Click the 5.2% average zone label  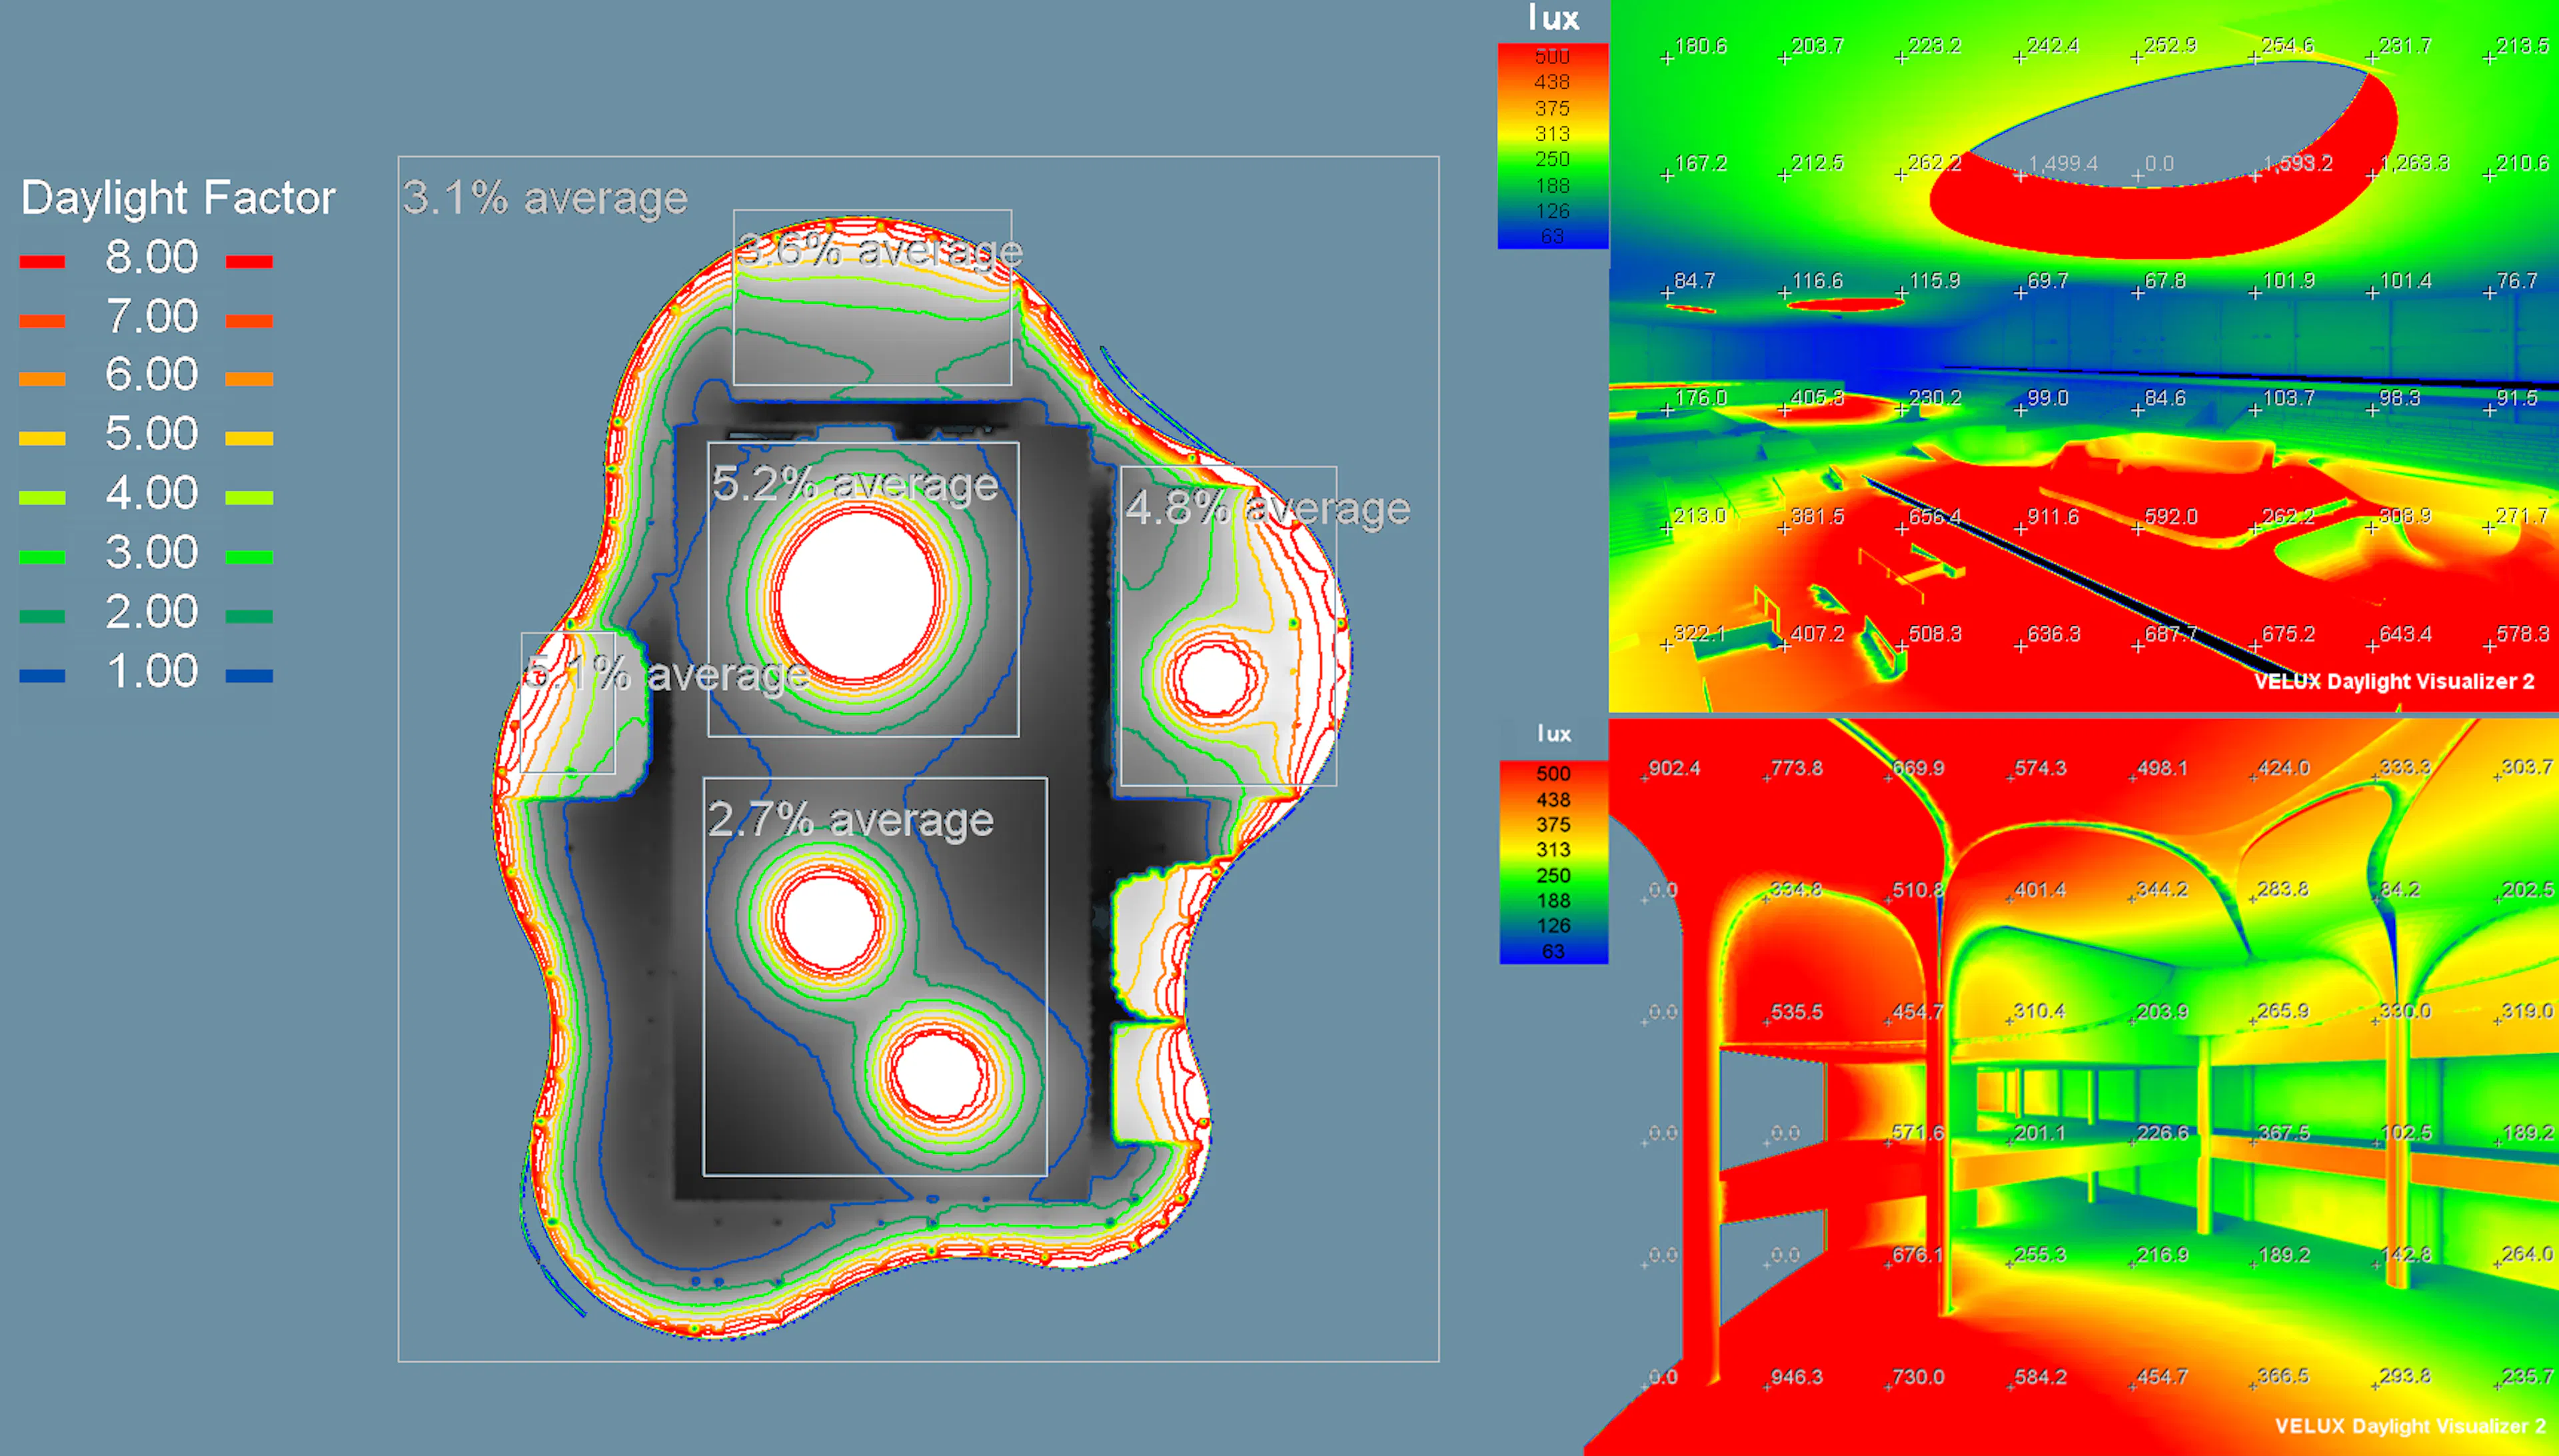point(855,484)
